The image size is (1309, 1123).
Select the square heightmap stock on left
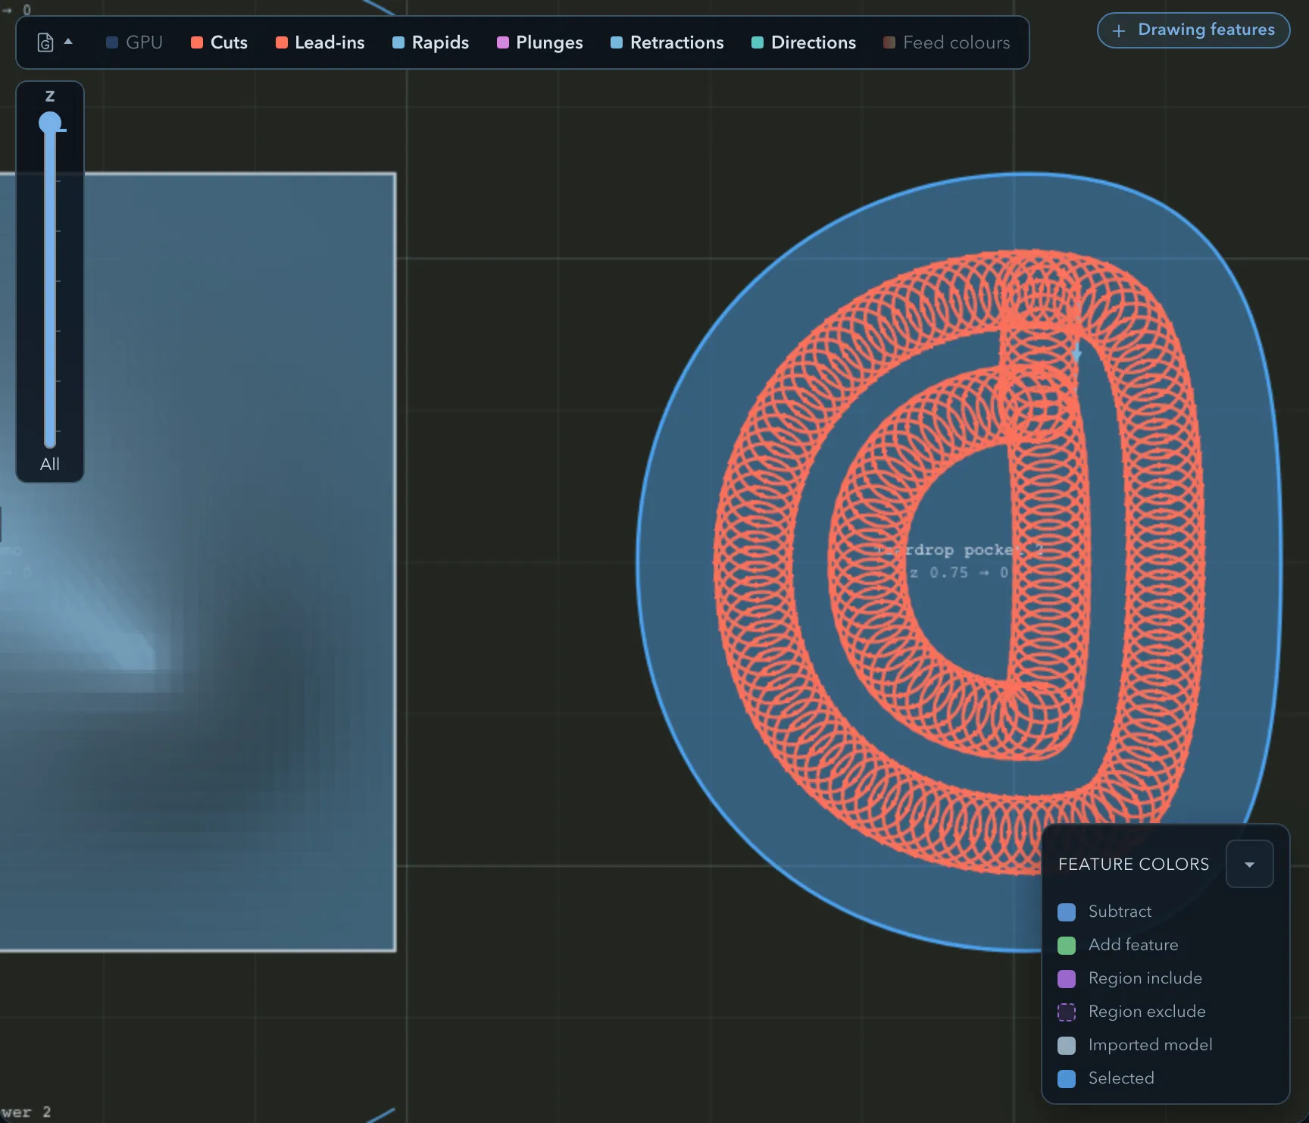198,562
